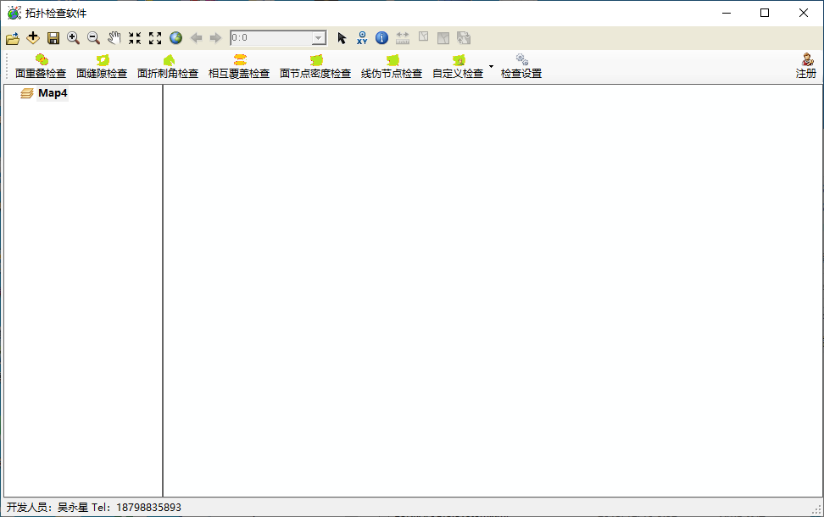The image size is (824, 517).
Task: Run 面缝隙检查 gap check
Action: tap(102, 67)
